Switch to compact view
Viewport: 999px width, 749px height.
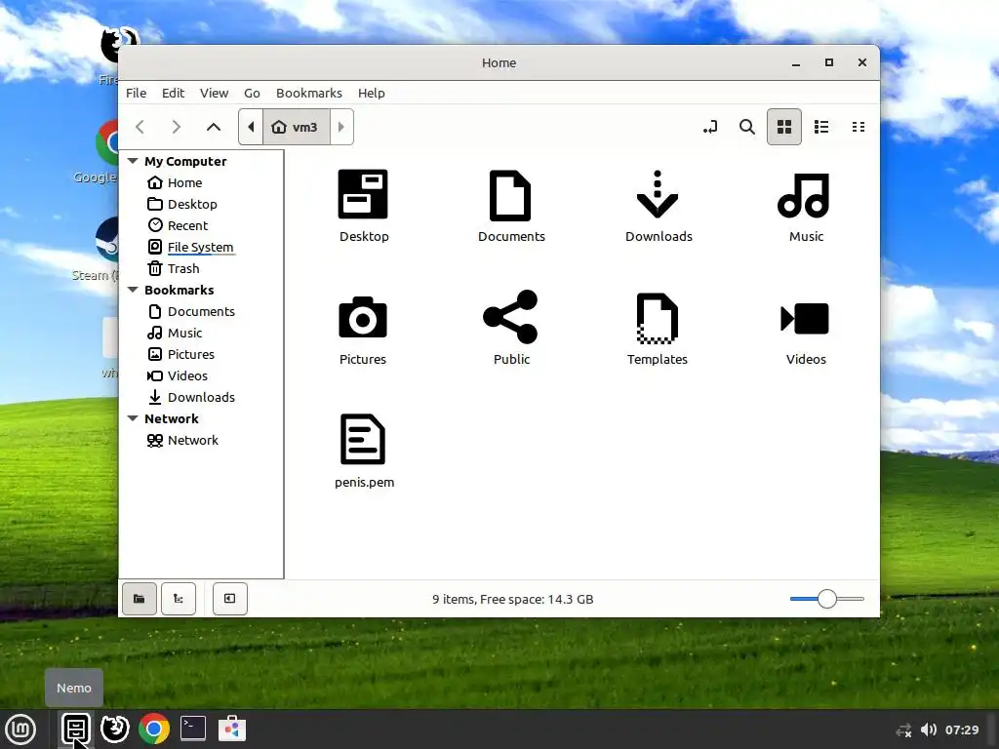[x=859, y=127]
